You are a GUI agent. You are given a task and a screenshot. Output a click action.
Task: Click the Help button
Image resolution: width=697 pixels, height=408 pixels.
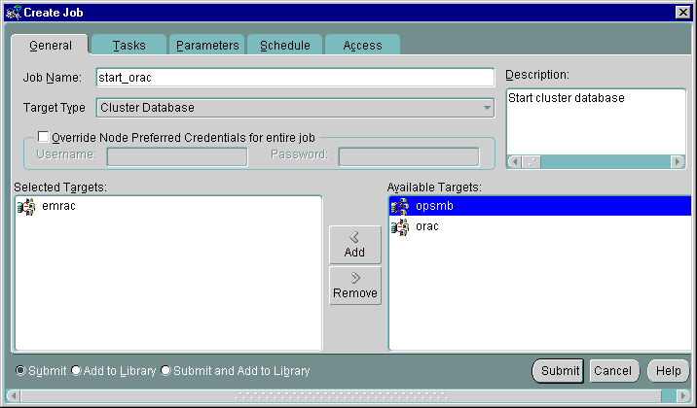[x=668, y=371]
